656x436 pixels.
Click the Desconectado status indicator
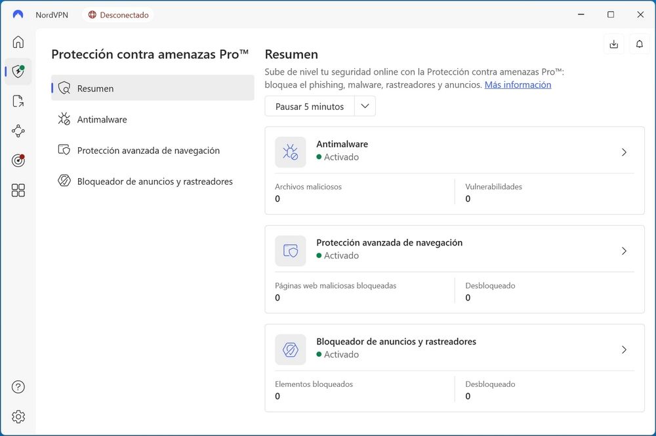coord(118,14)
